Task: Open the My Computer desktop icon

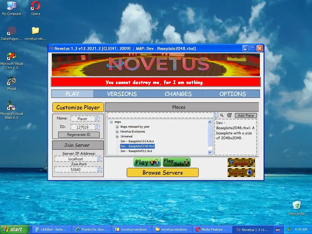Action: click(x=12, y=8)
